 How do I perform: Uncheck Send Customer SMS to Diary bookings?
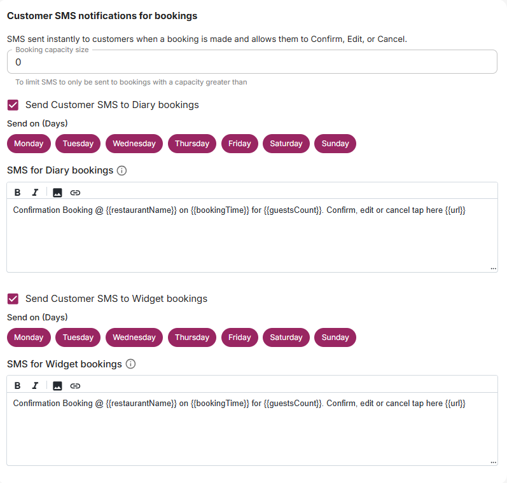13,105
